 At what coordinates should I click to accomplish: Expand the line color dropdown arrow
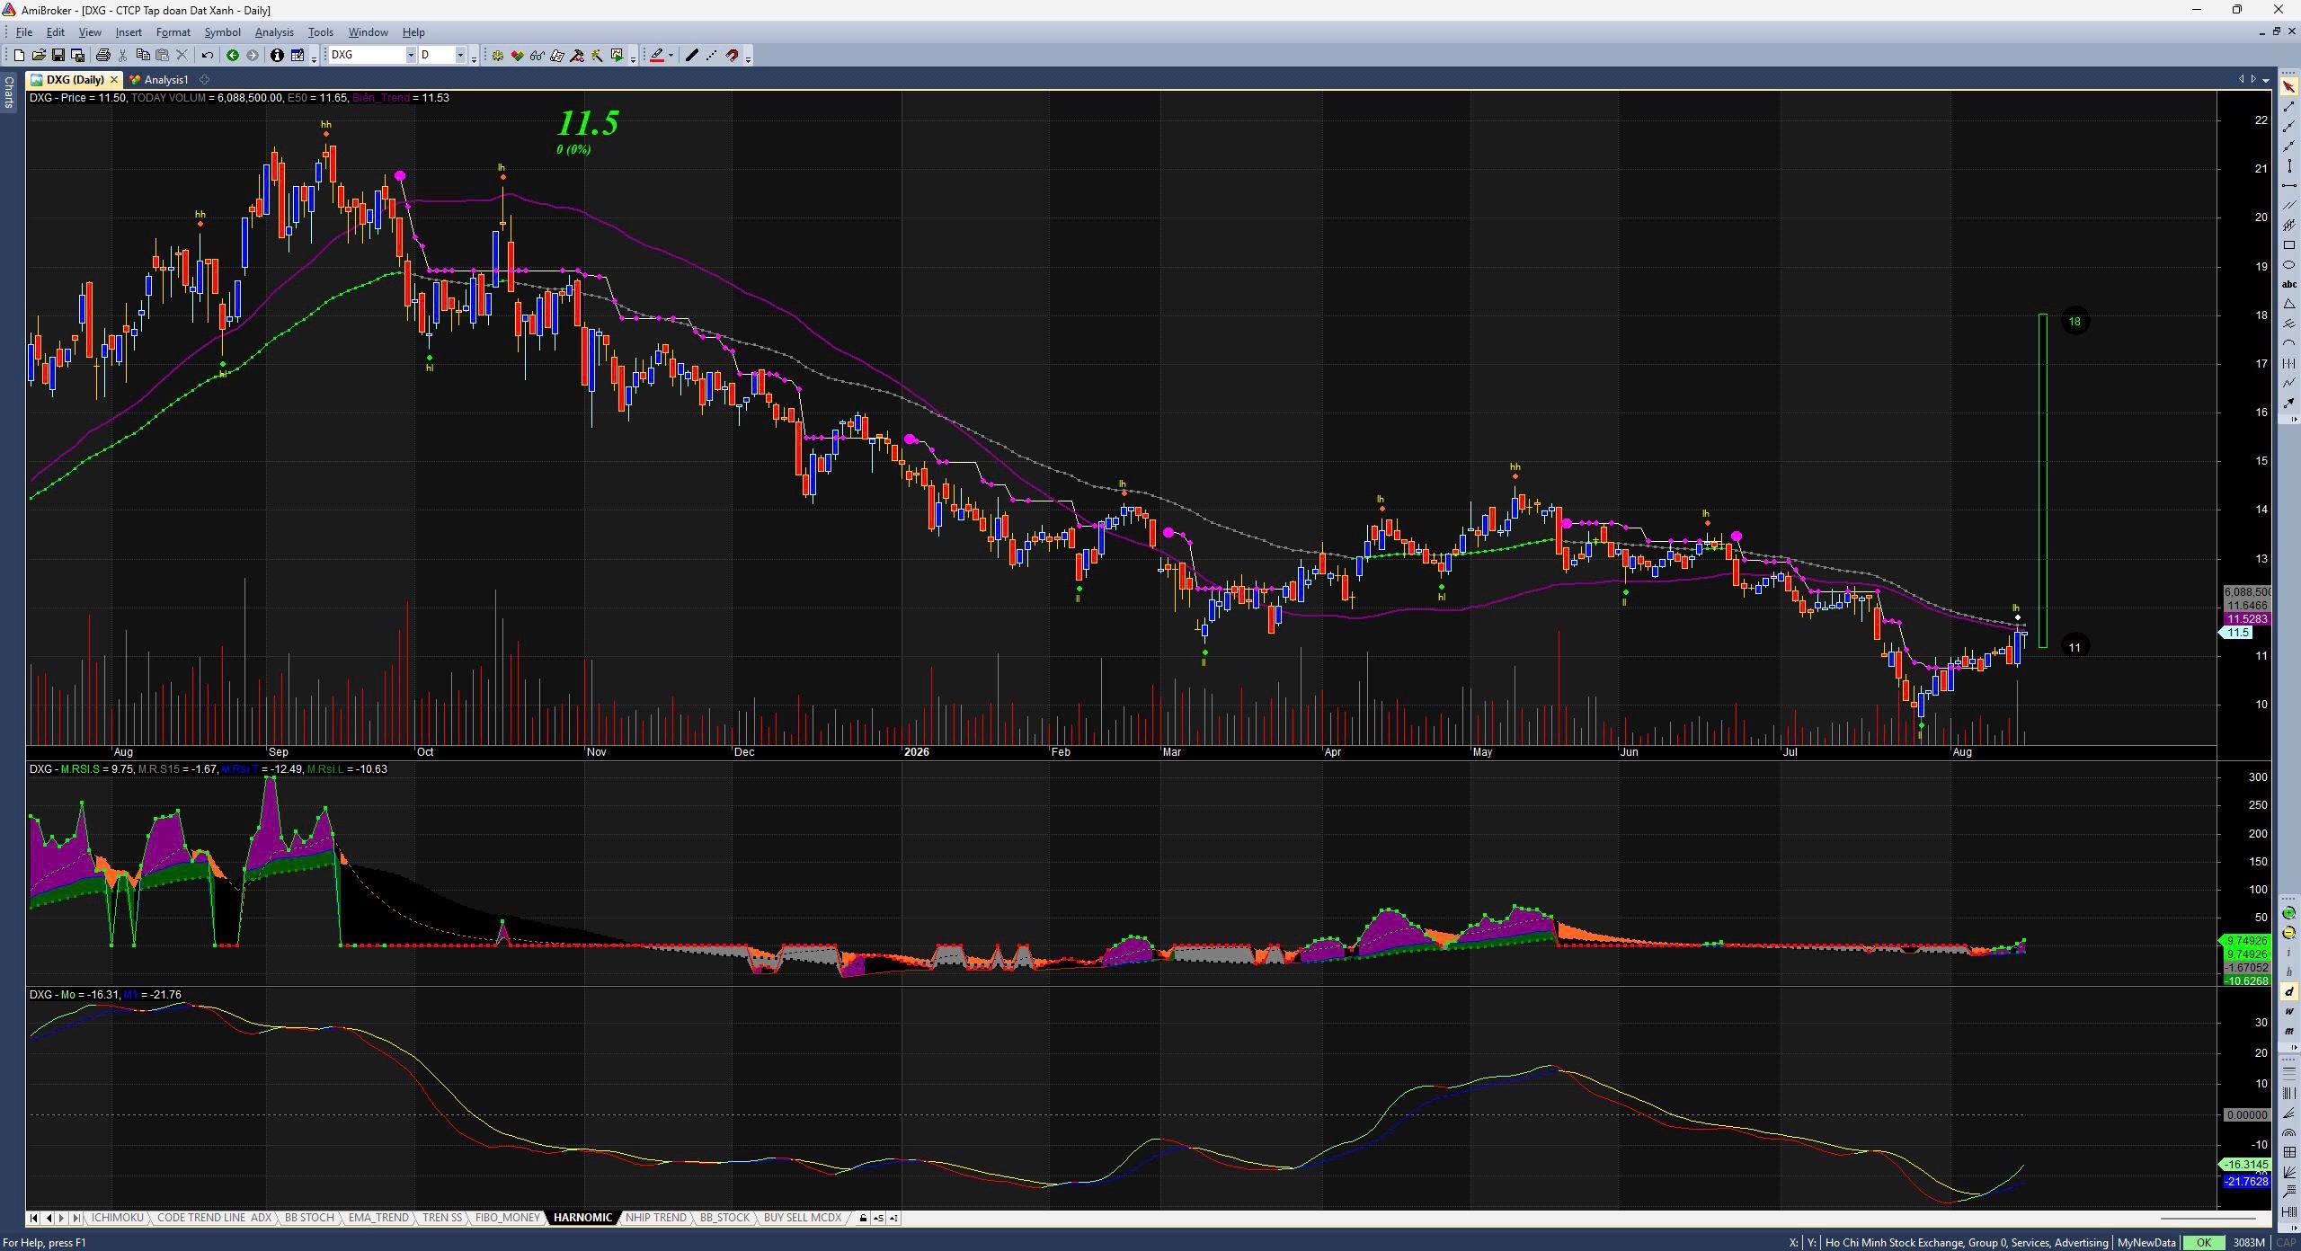671,55
